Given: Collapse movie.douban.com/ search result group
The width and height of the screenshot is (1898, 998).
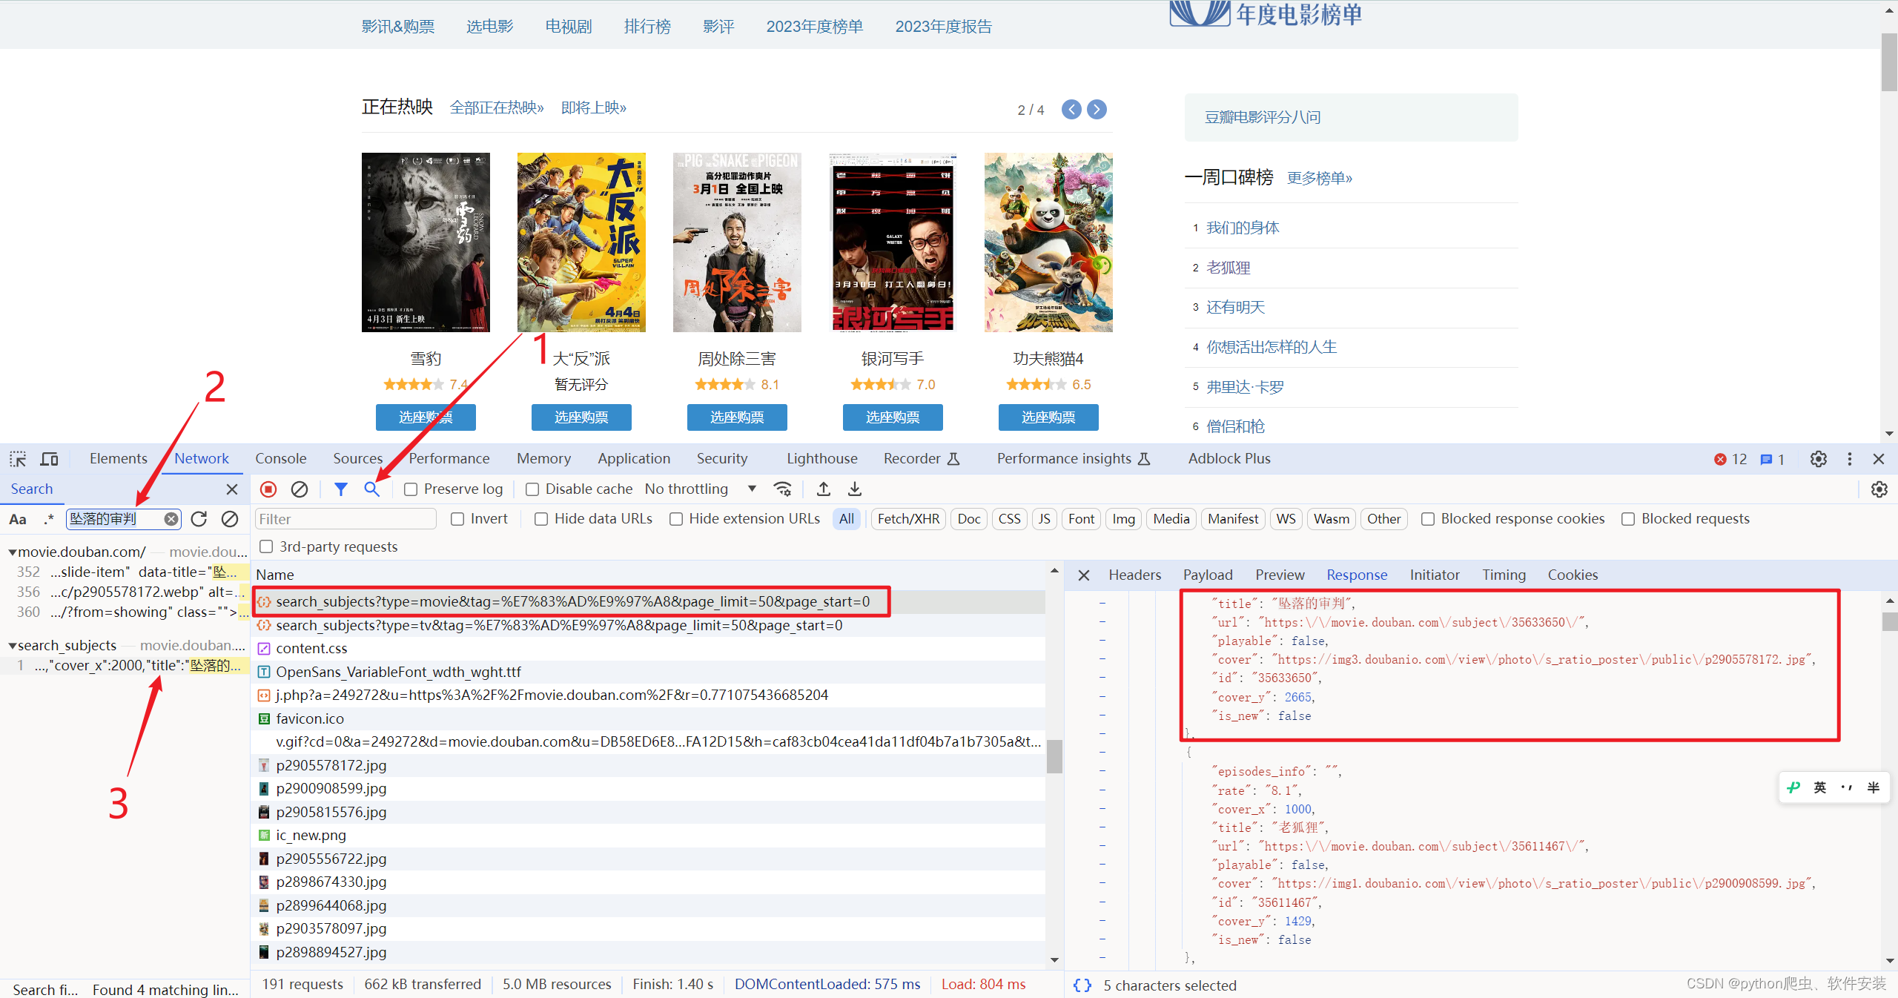Looking at the screenshot, I should pyautogui.click(x=13, y=552).
